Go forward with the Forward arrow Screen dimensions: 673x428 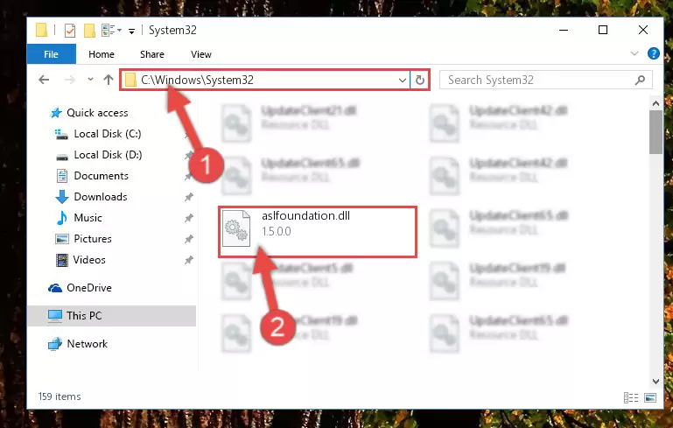(x=69, y=80)
